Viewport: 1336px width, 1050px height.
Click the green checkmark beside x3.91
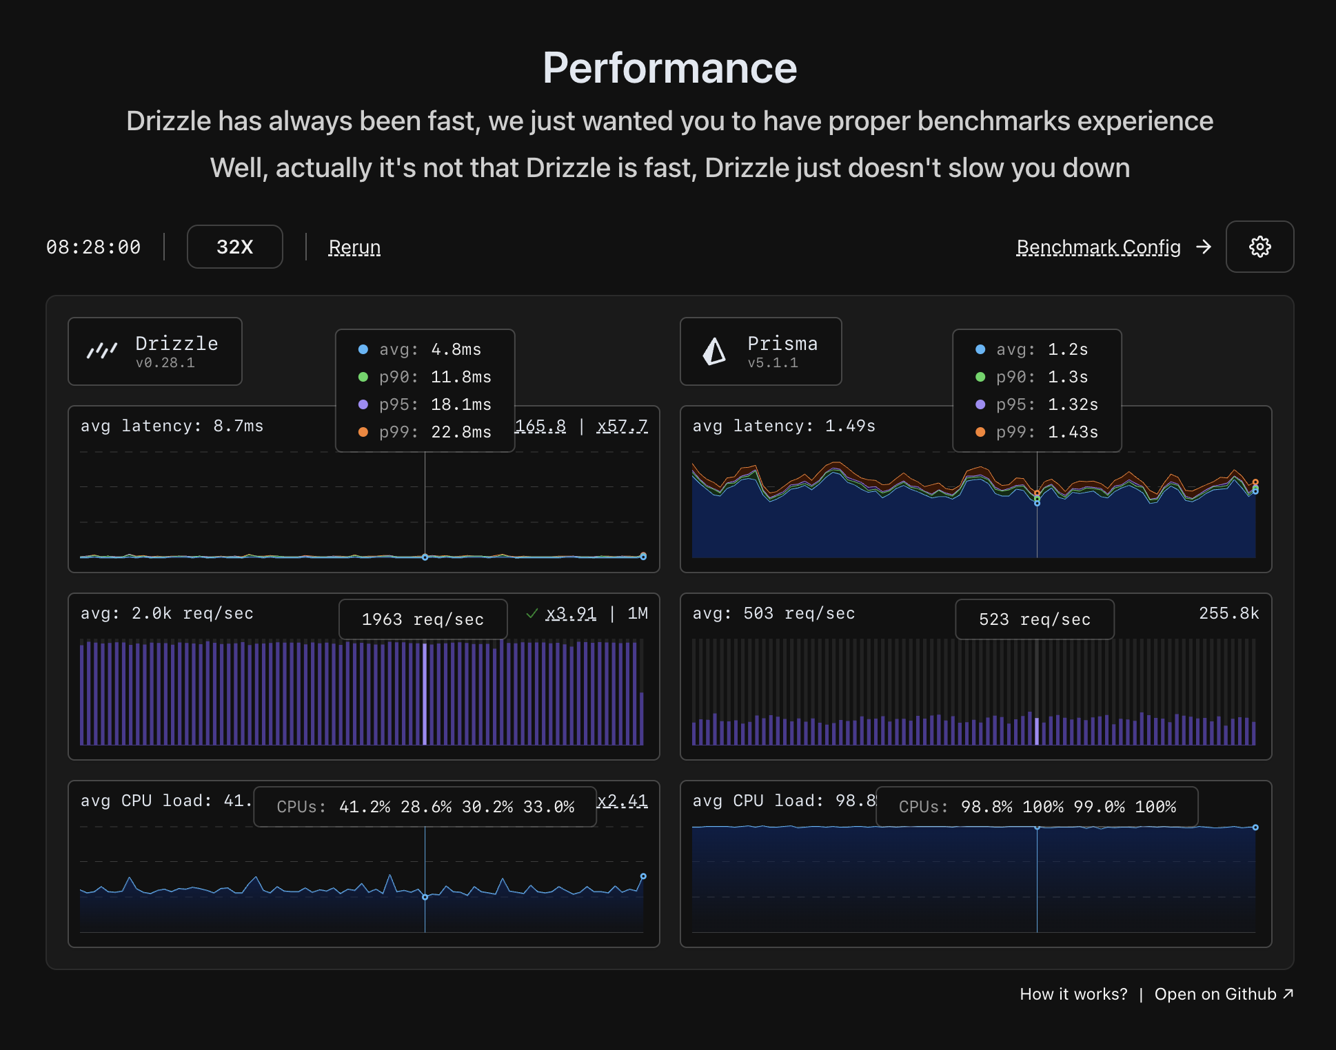coord(532,613)
